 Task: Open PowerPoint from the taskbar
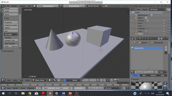(x=70, y=93)
